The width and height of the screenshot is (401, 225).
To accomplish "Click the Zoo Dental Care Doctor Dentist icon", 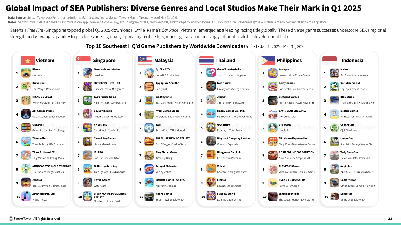I will point(273,86).
